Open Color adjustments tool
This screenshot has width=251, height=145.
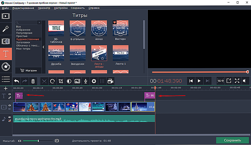point(69,81)
